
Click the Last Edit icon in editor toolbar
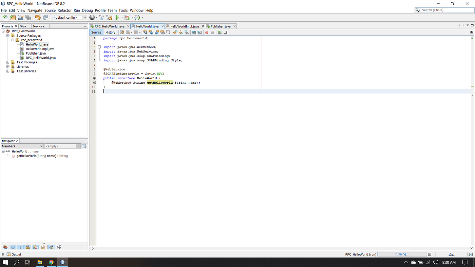point(122,33)
